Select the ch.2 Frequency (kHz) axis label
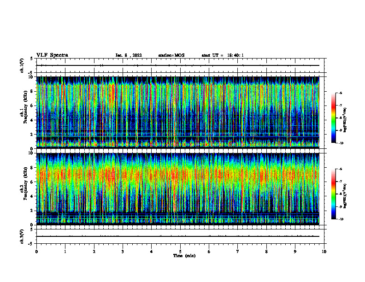The height and width of the screenshot is (282, 365). tap(24, 183)
